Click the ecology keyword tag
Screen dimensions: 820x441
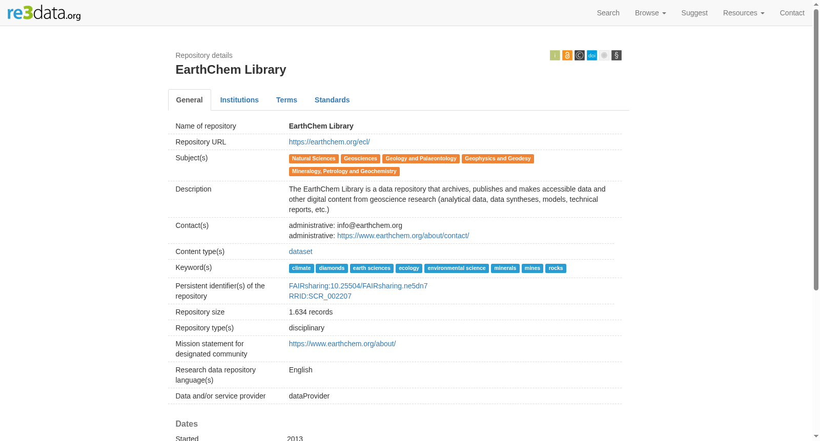point(409,268)
